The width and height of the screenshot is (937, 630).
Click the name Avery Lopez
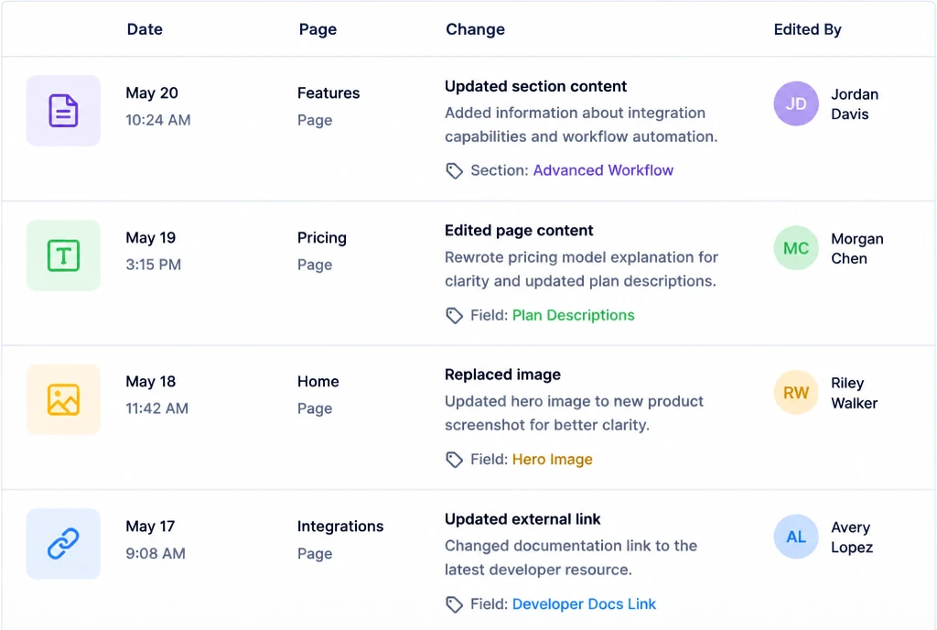(852, 538)
